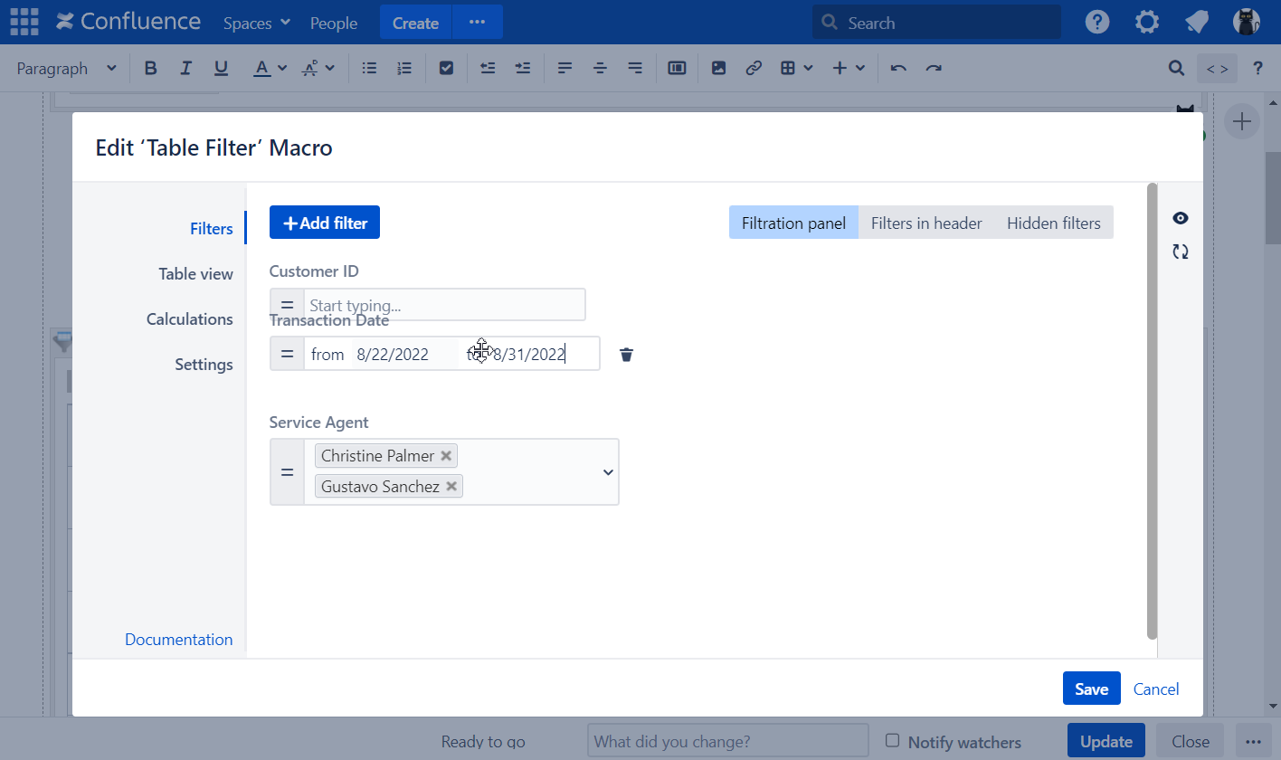1281x760 pixels.
Task: Expand the Service Agent dropdown arrow
Action: (x=608, y=472)
